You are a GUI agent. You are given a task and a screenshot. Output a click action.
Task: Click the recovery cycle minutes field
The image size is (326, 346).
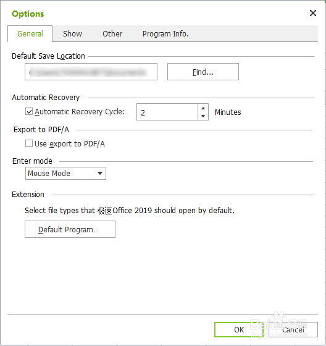[x=167, y=112]
